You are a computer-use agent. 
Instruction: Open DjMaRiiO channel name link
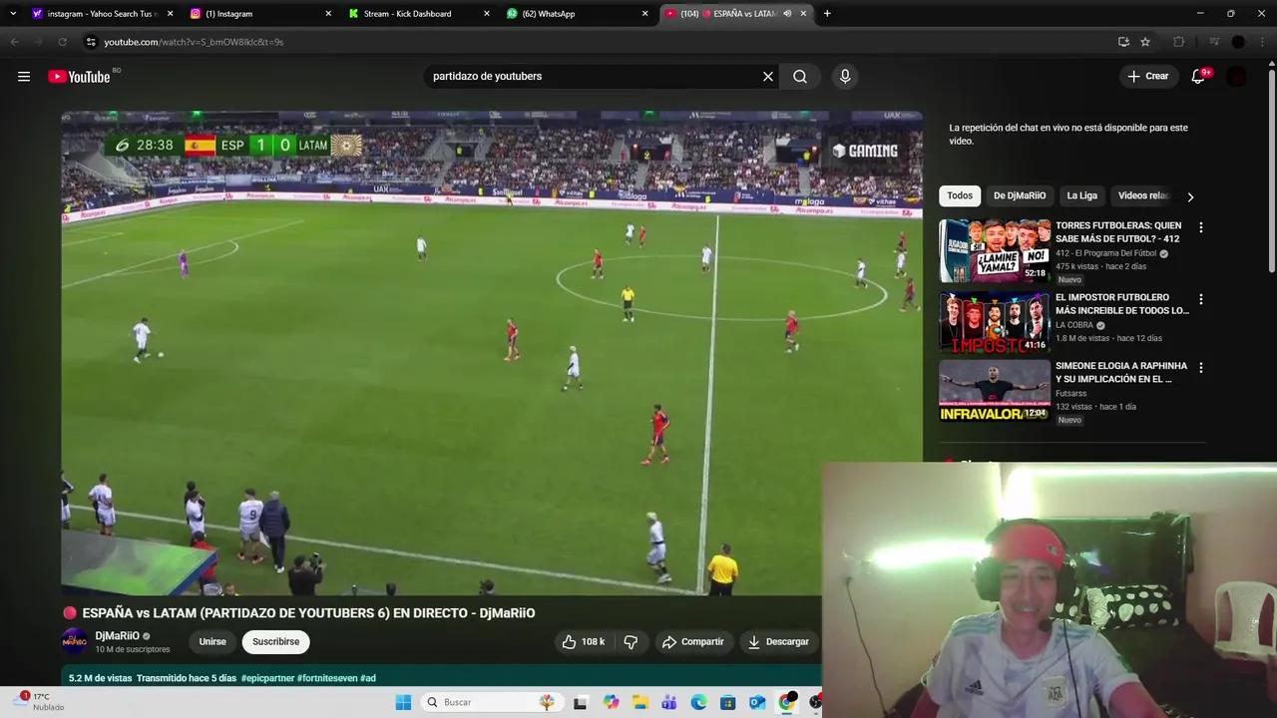[117, 636]
